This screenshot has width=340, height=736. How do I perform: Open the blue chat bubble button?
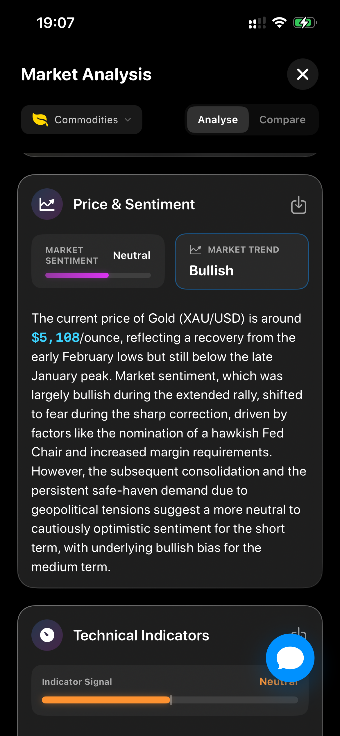click(x=290, y=658)
